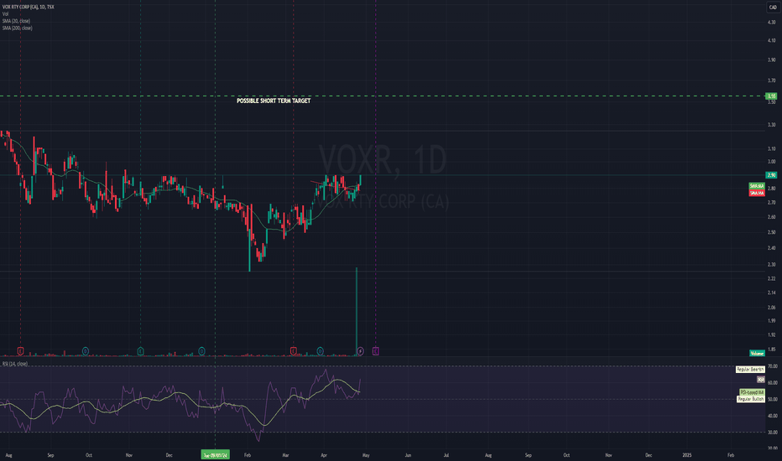Image resolution: width=782 pixels, height=461 pixels.
Task: Click the VOX RTY CORP symbol legend
Action: click(x=28, y=7)
